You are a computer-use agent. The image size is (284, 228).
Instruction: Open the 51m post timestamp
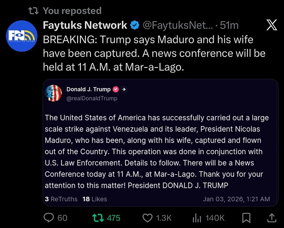coord(230,25)
